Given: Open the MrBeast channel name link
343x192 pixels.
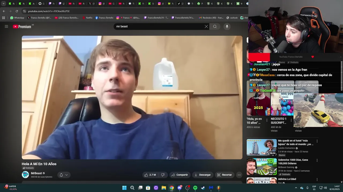Looking at the screenshot, I should pos(36,173).
